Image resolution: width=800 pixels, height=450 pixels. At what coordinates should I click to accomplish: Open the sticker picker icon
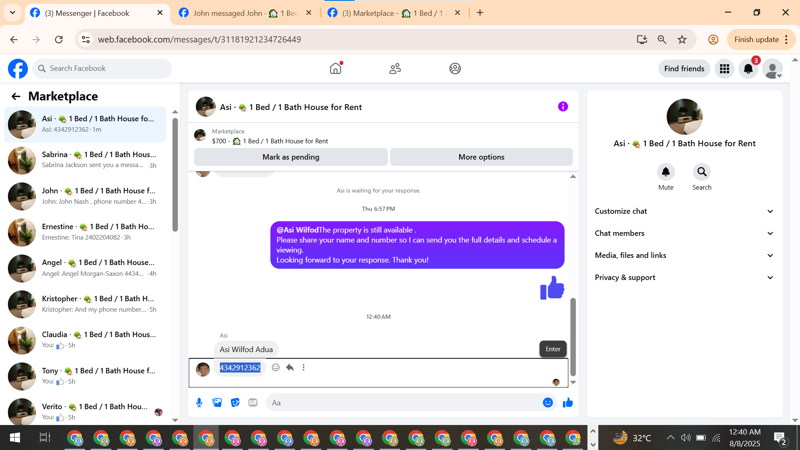point(235,402)
